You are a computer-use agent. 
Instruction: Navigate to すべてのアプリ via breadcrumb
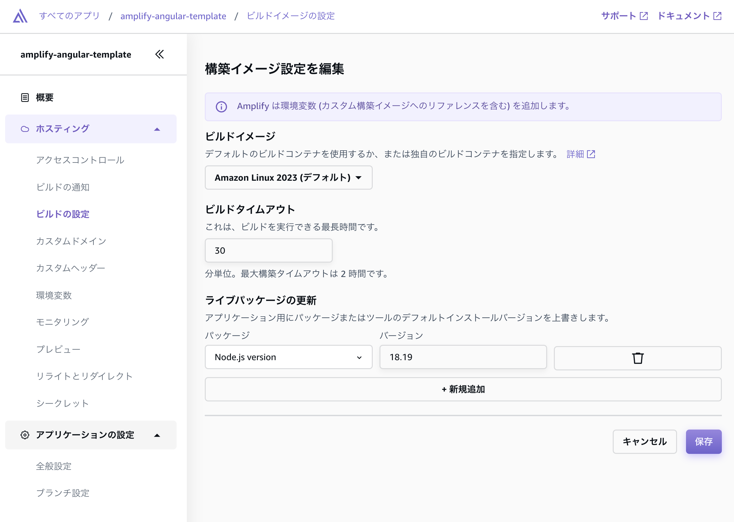(69, 15)
